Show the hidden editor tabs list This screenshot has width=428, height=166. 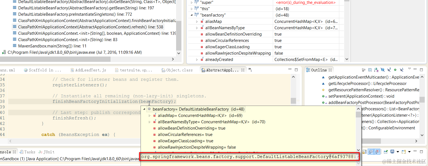[250, 69]
